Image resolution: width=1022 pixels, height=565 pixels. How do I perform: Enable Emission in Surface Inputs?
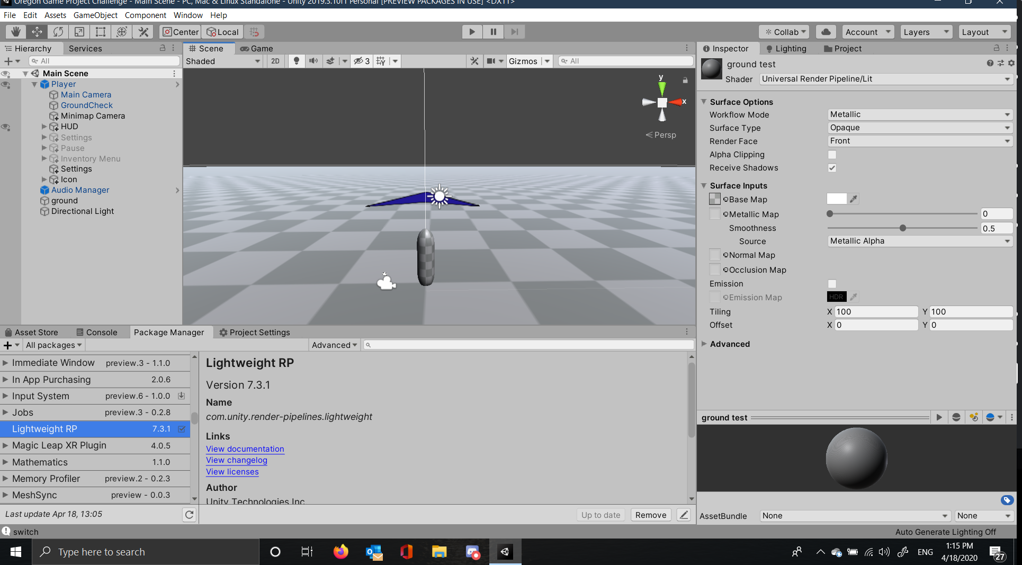[832, 284]
